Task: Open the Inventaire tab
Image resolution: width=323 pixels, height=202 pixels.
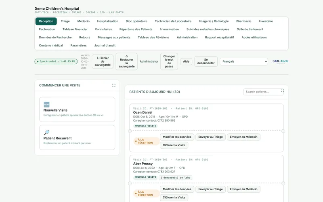Action: click(x=266, y=21)
